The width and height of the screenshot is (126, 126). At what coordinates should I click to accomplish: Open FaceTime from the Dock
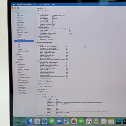point(81,121)
